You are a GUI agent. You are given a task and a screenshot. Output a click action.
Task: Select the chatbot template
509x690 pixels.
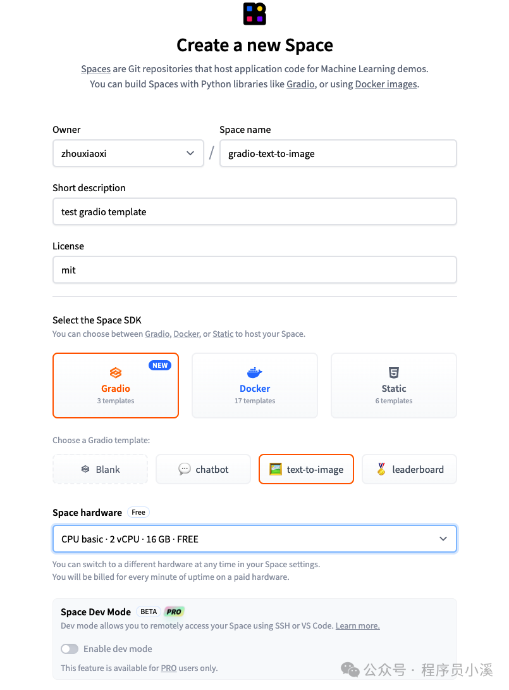coord(204,469)
